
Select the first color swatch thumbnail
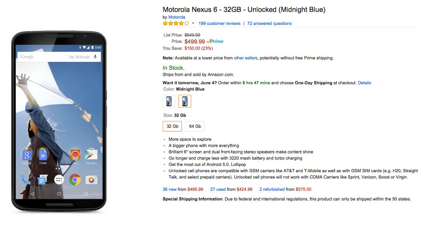(x=169, y=101)
